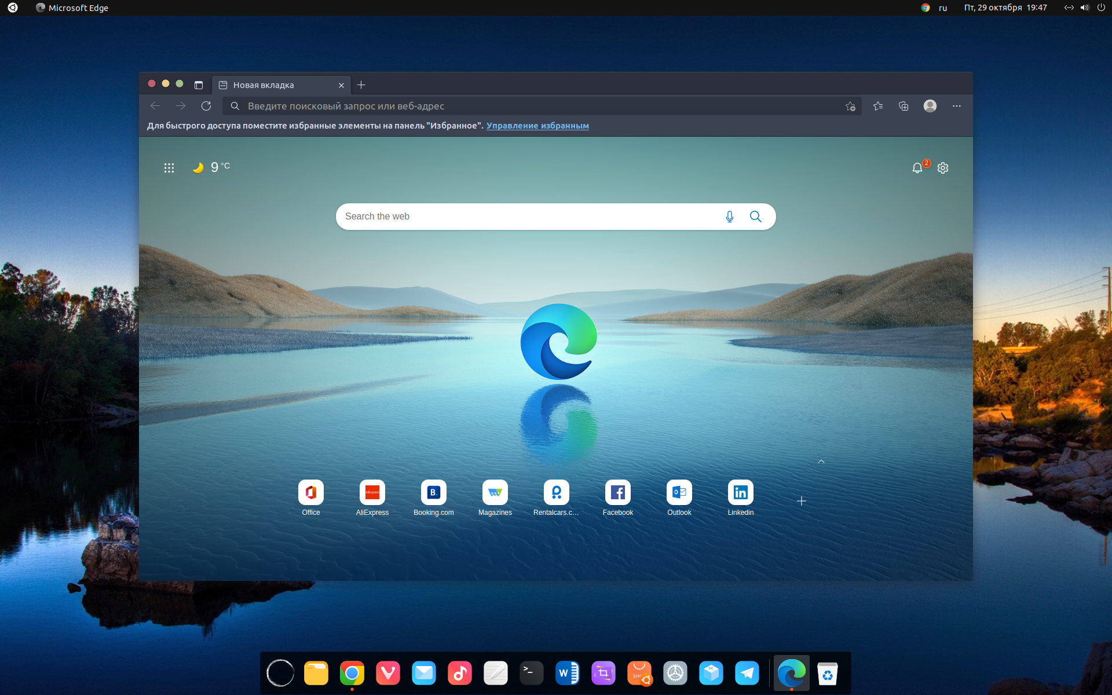Add a new quick link site
The height and width of the screenshot is (695, 1112).
pos(802,501)
